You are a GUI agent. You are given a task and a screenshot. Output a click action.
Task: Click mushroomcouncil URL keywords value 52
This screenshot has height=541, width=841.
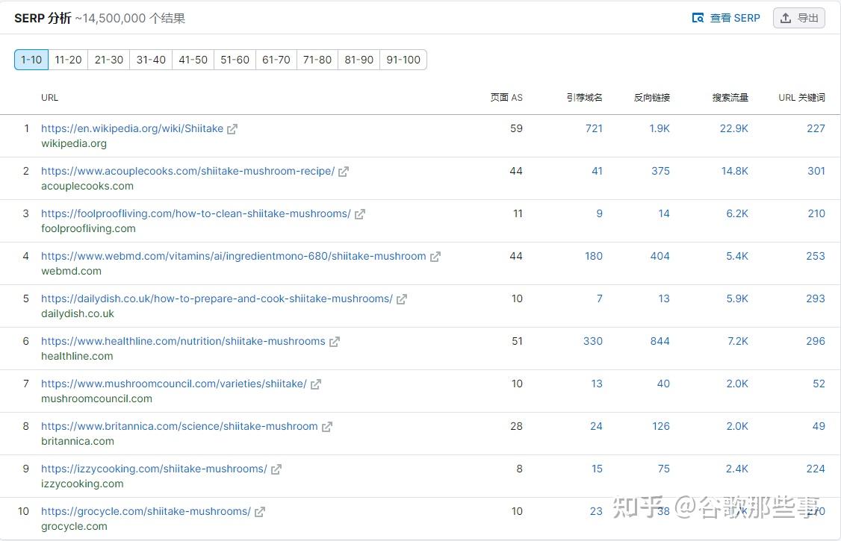[x=819, y=384]
